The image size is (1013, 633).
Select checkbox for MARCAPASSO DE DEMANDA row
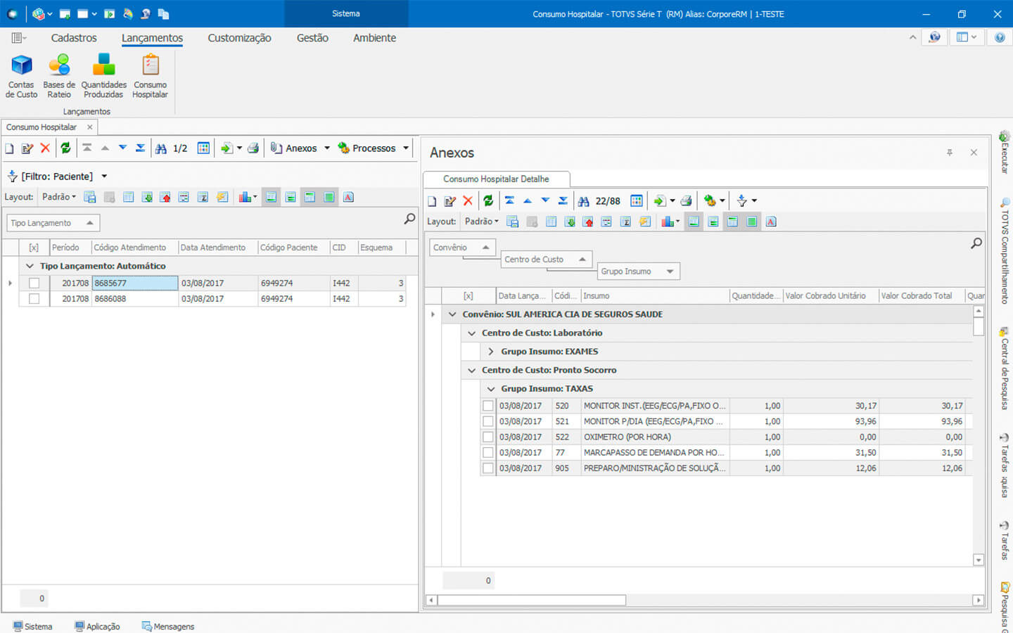(x=488, y=453)
